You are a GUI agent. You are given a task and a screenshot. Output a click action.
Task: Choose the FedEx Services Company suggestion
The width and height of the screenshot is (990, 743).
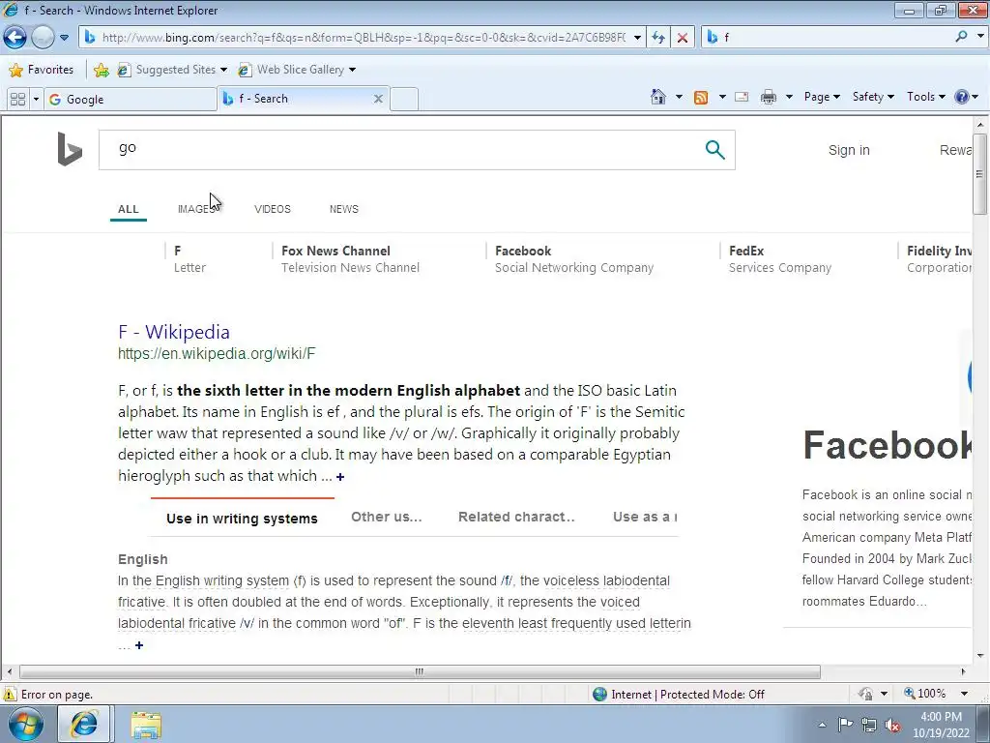pyautogui.click(x=780, y=259)
